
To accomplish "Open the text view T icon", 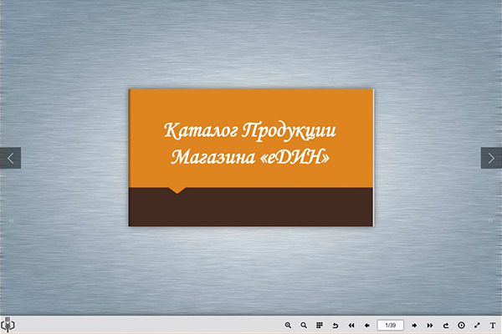I will (492, 325).
